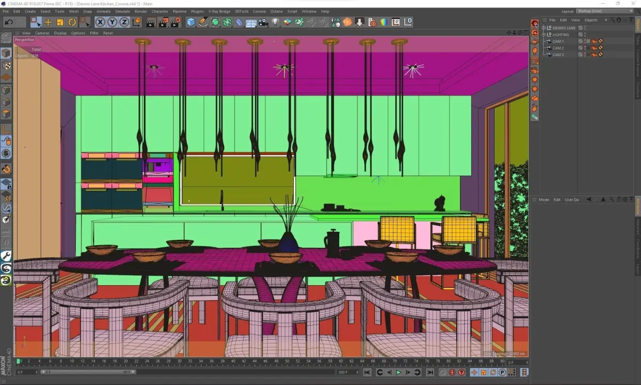The image size is (641, 385).
Task: Select the Move tool
Action: point(48,22)
